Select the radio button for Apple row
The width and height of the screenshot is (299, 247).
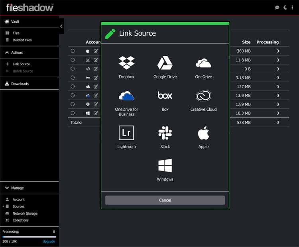point(73,51)
